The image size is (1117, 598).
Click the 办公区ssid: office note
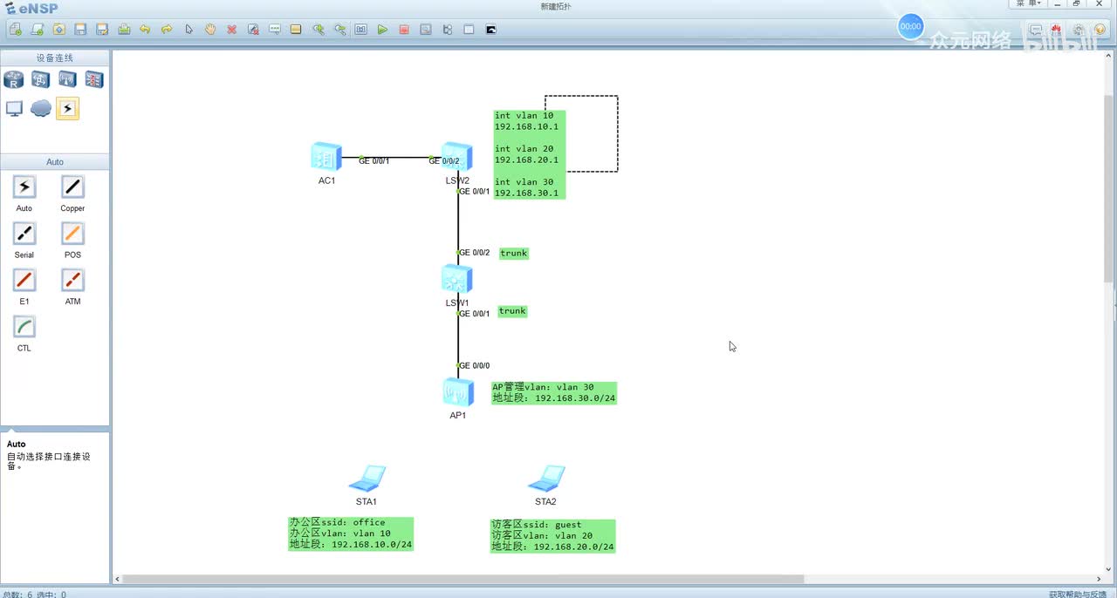coord(351,533)
